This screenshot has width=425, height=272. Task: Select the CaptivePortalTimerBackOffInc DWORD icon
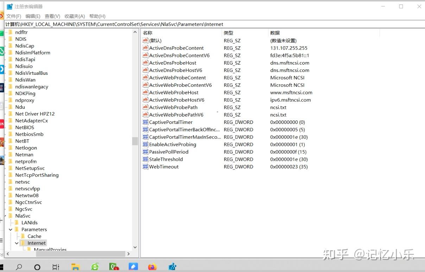point(145,129)
